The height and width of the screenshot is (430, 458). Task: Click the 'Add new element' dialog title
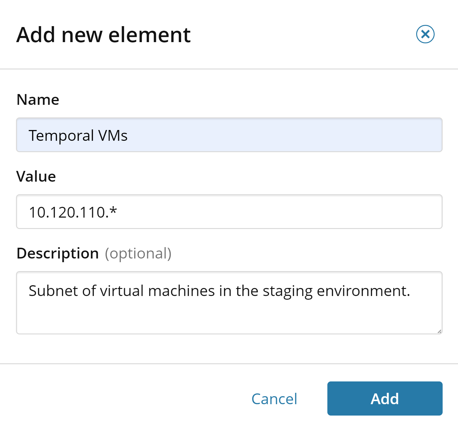104,35
